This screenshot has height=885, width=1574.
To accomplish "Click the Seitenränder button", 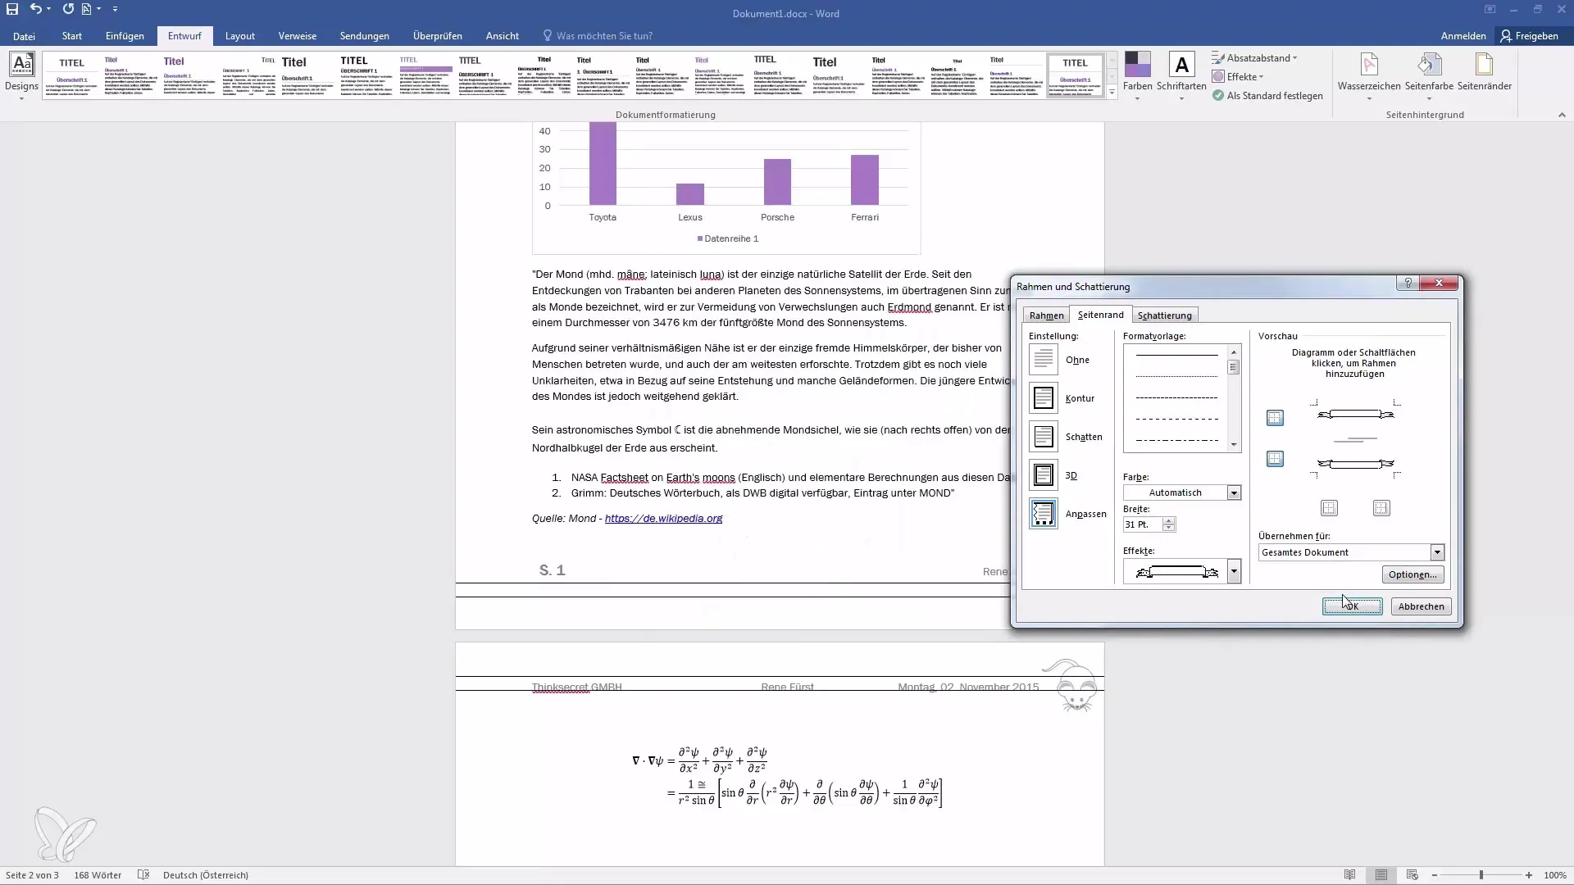I will (1485, 72).
